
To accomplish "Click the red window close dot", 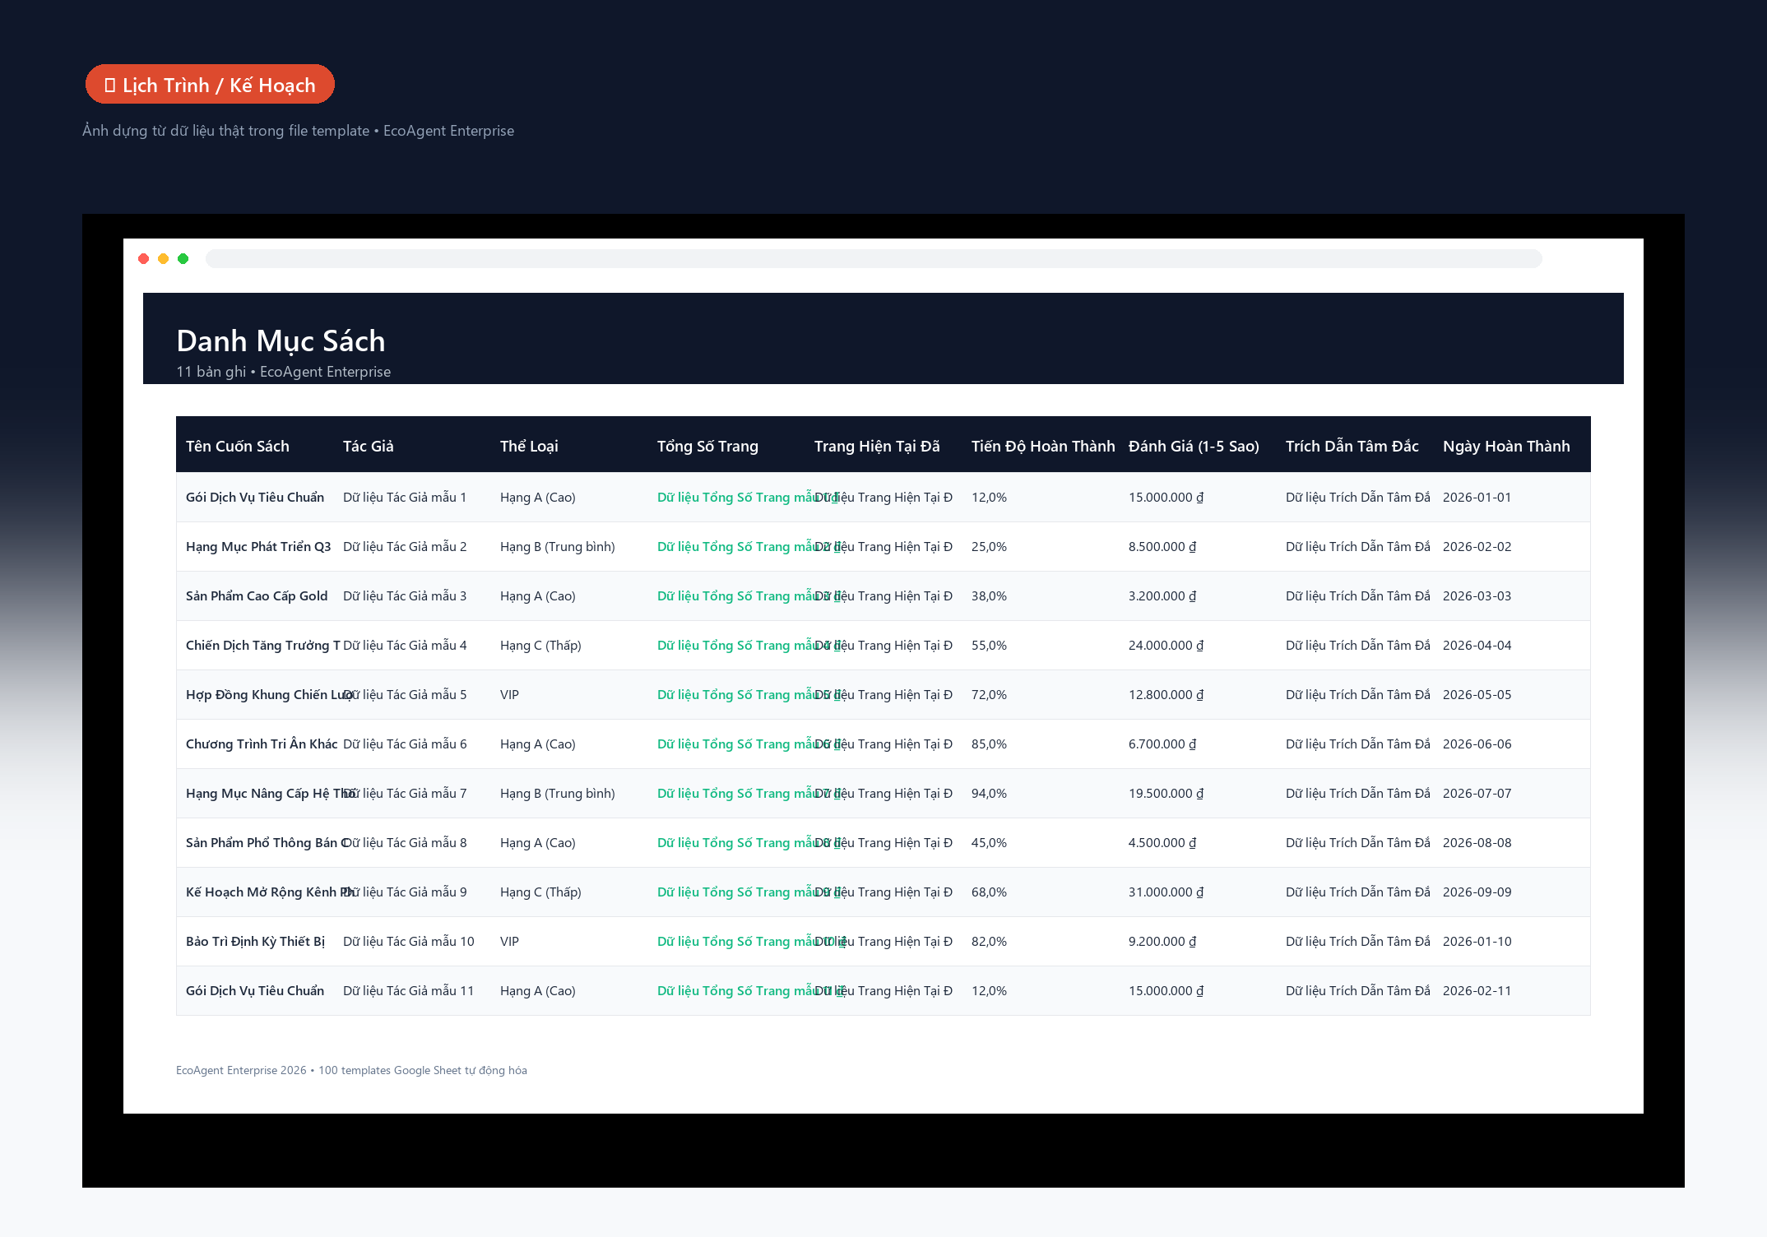I will [144, 259].
